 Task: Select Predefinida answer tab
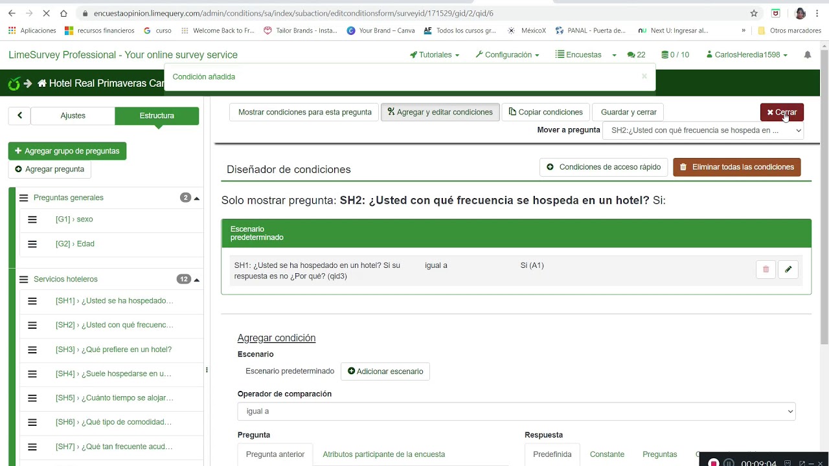552,454
